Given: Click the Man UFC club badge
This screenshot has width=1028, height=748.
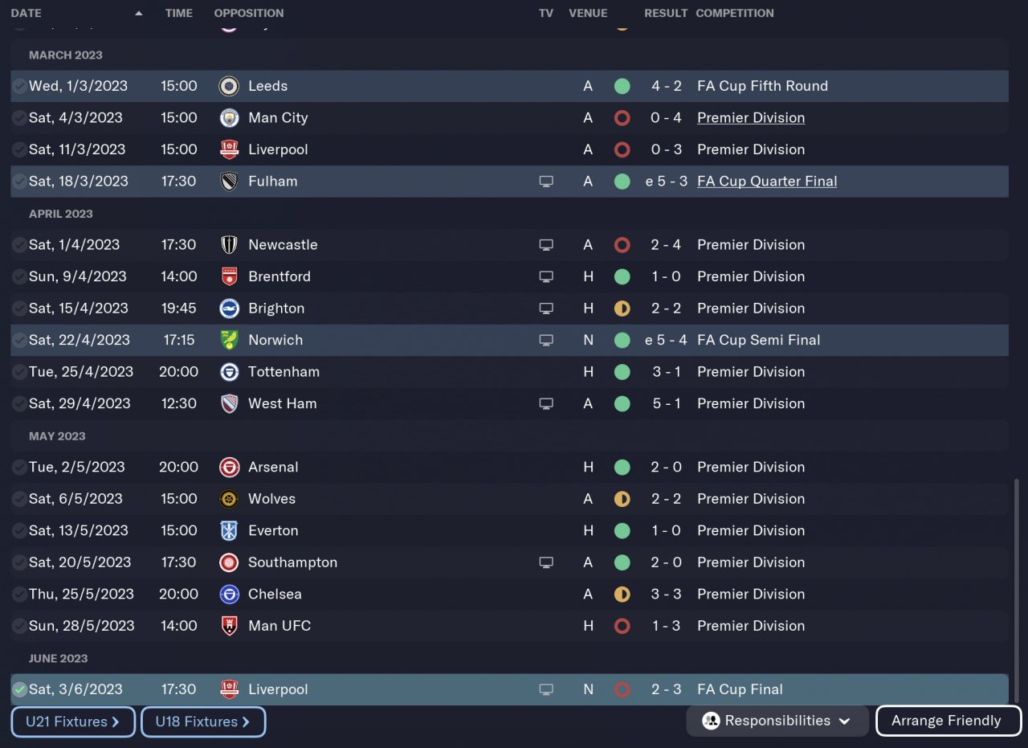Looking at the screenshot, I should tap(229, 626).
